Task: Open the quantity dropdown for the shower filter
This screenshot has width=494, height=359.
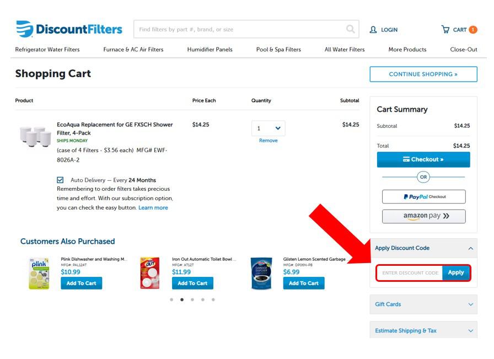Action: coord(268,127)
